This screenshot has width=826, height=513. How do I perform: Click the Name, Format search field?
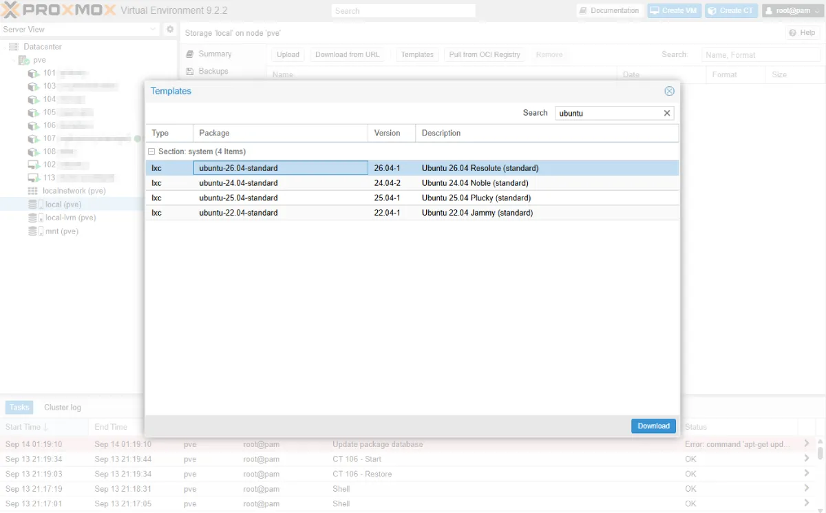coord(761,54)
